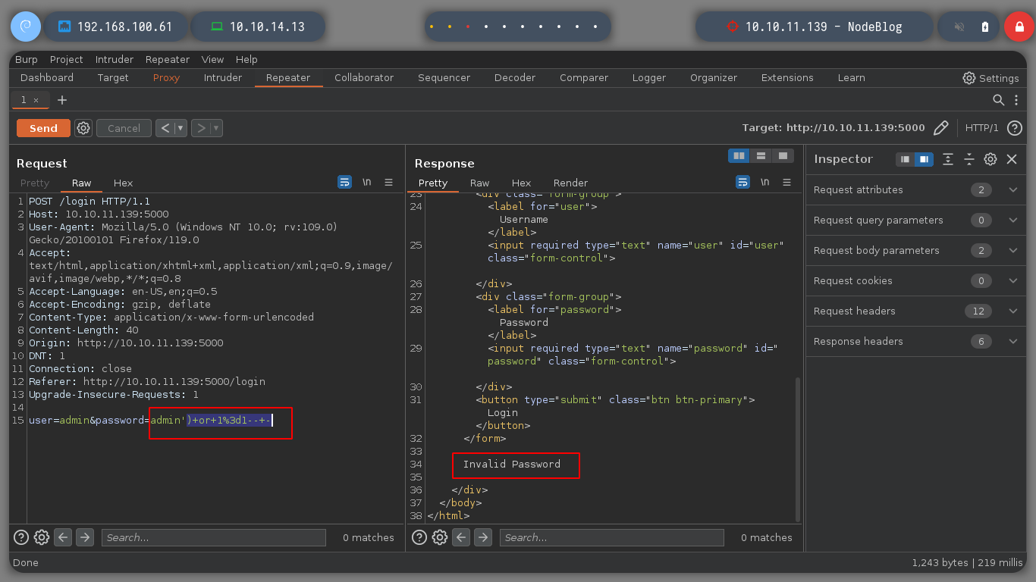Click the red lock icon in top panel

[x=1019, y=27]
